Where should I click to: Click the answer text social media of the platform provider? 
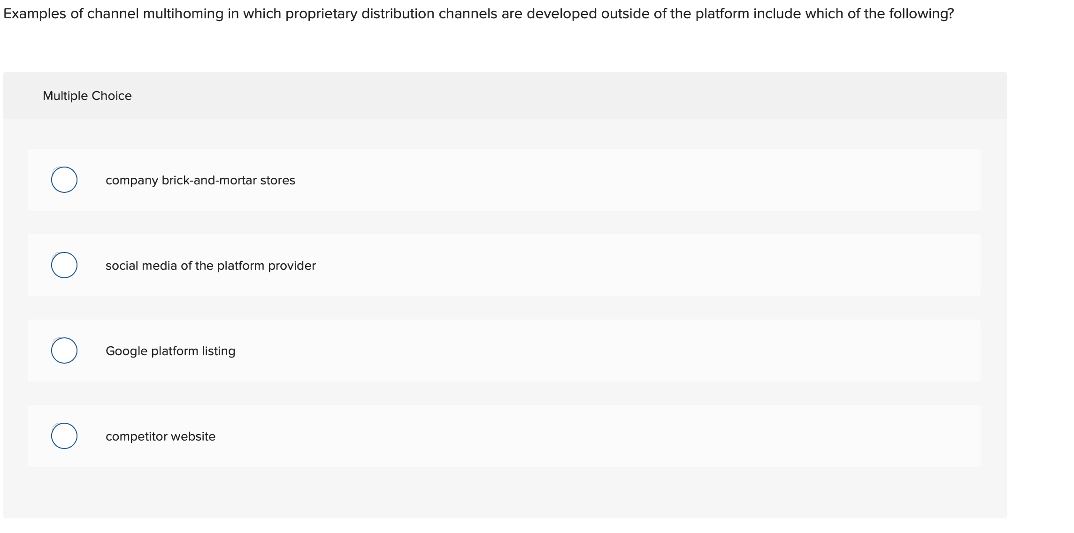pos(210,265)
